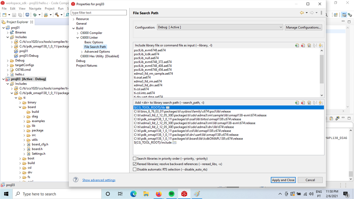Click the Debug bug toolbar icon
The width and height of the screenshot is (354, 199).
(35, 15)
